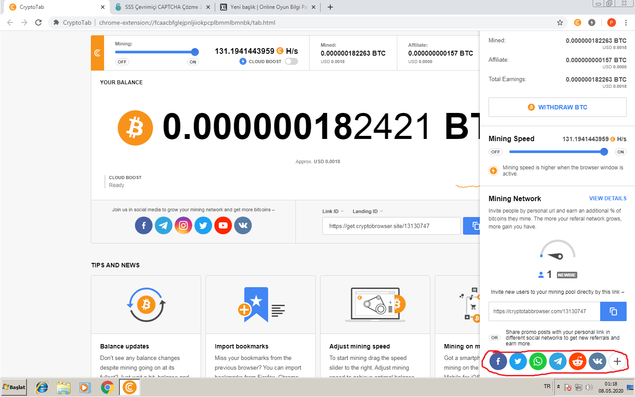Share promo via VK in sidebar
Viewport: 635px width, 397px height.
tap(598, 362)
